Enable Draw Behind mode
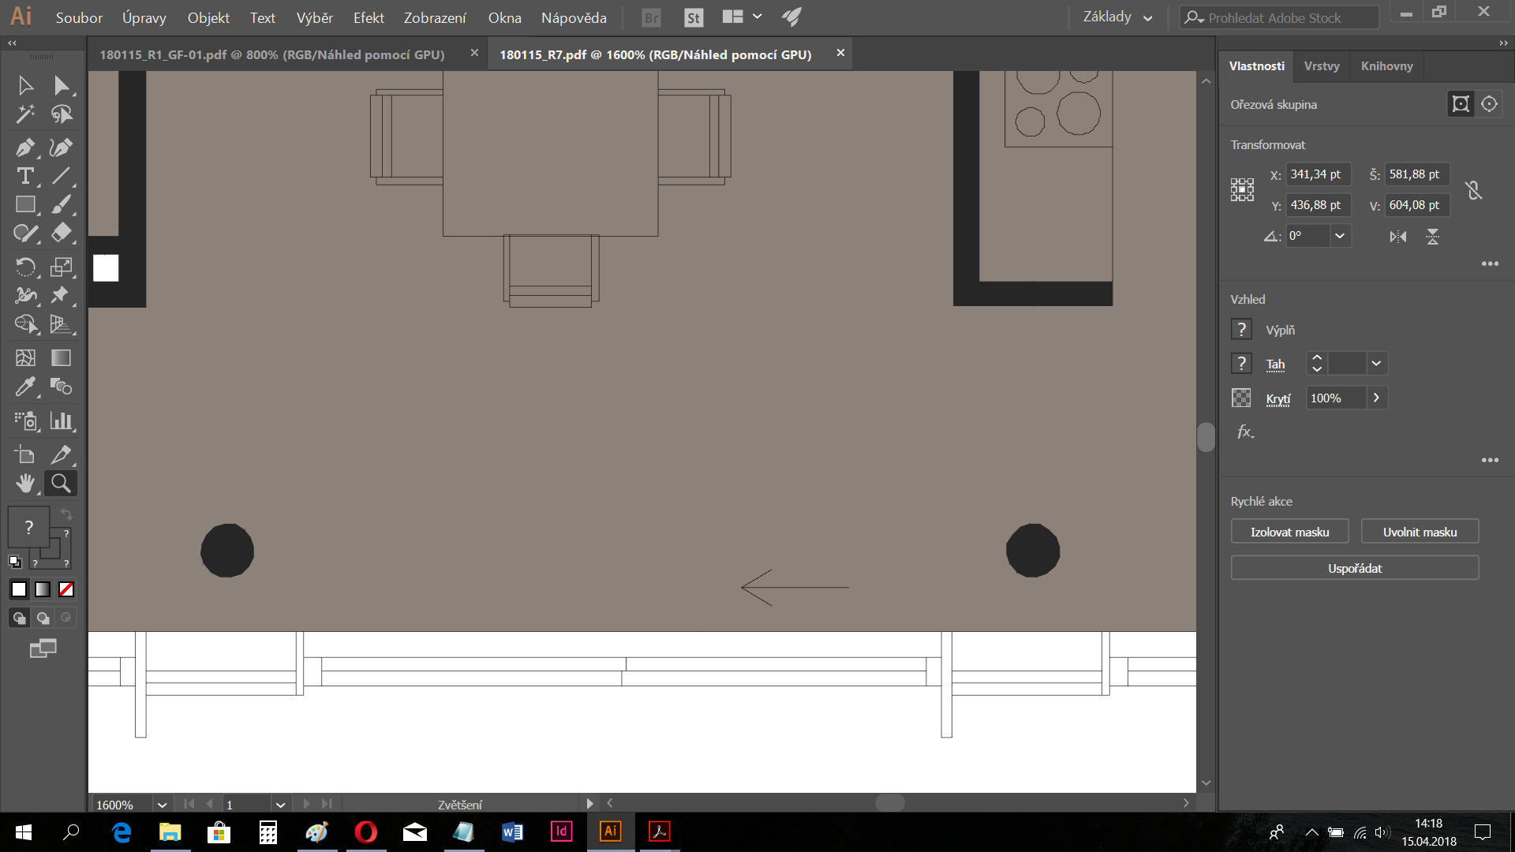 pos(43,618)
